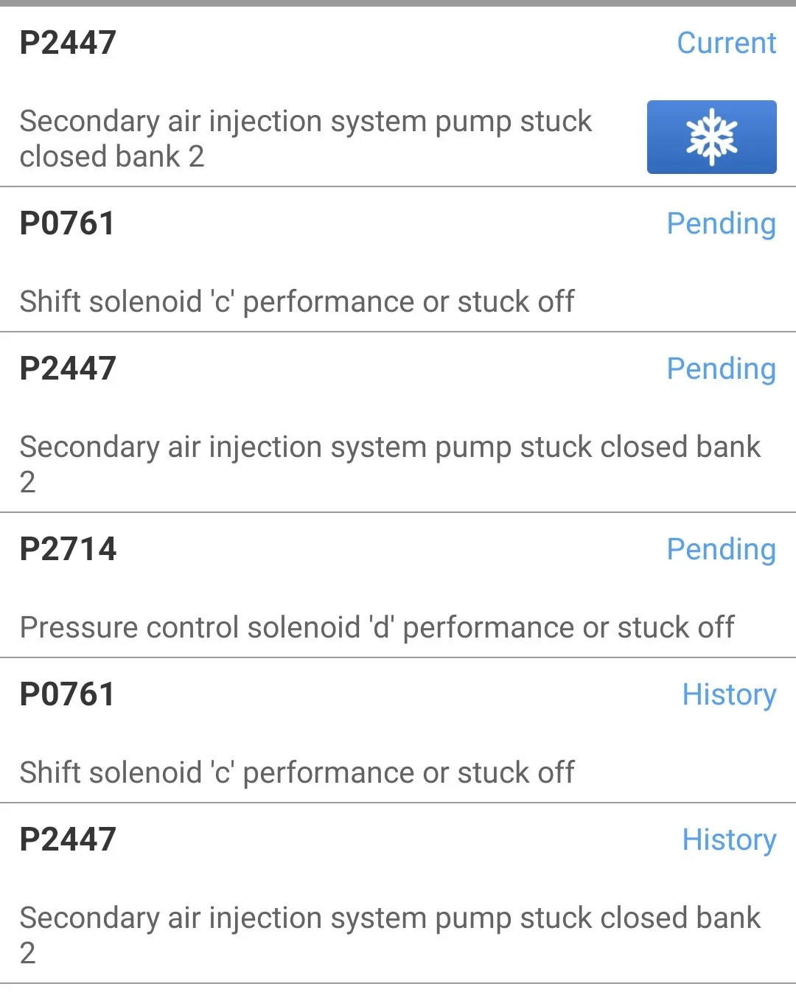Open freeze frame data snowflake button
The height and width of the screenshot is (995, 796).
pyautogui.click(x=711, y=137)
